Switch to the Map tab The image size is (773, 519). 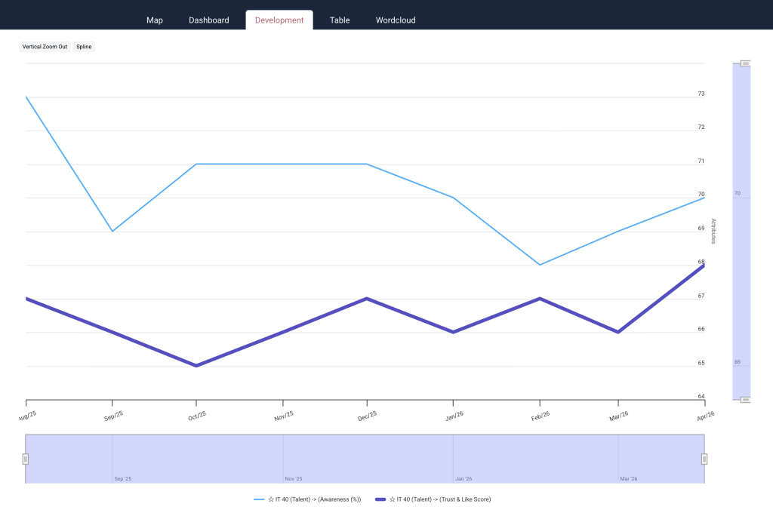point(154,20)
